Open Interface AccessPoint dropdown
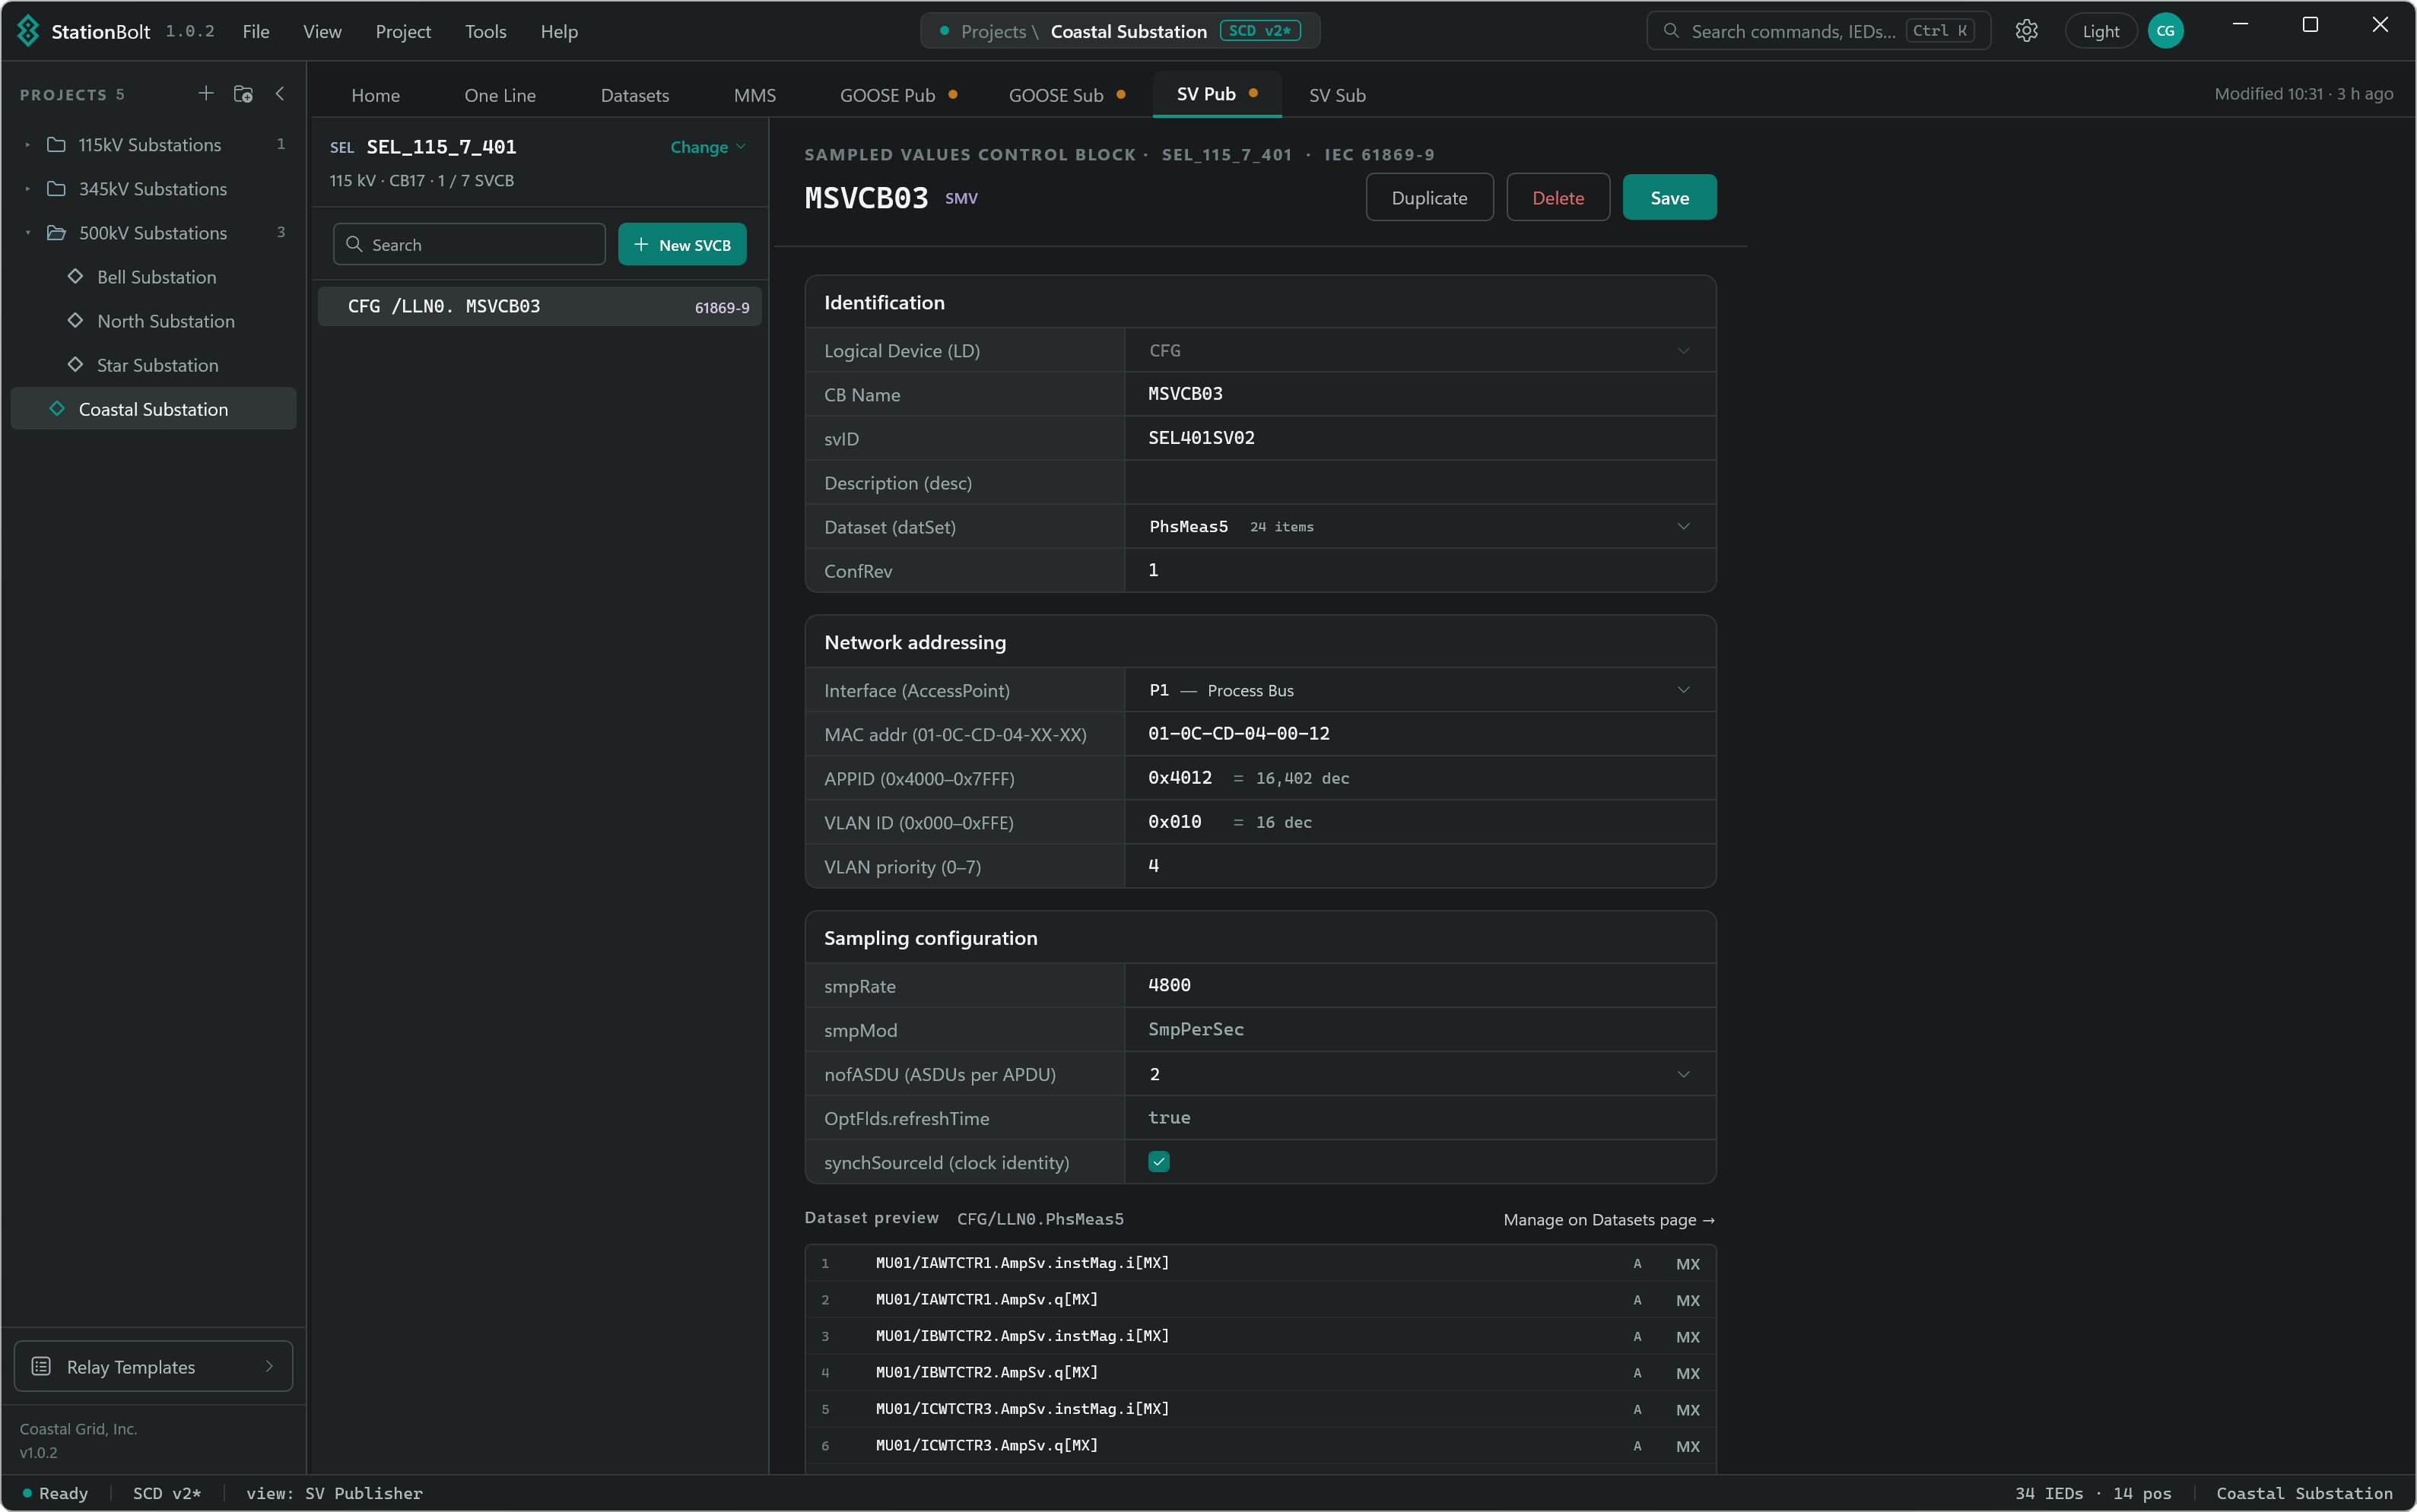The height and width of the screenshot is (1512, 2417). click(1420, 690)
